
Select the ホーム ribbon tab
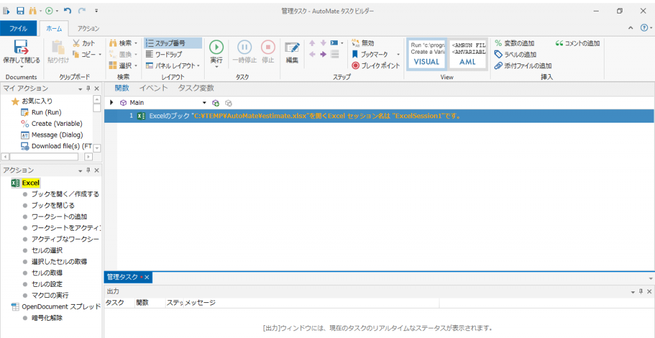pyautogui.click(x=54, y=28)
